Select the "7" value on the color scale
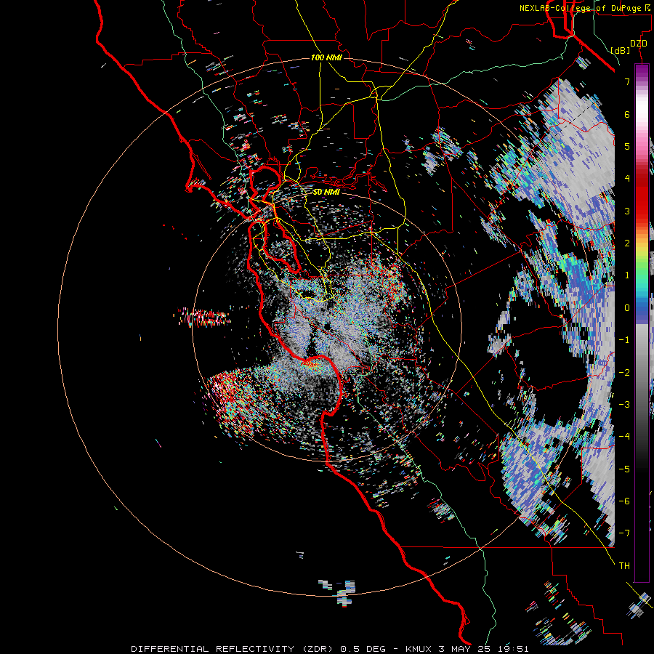This screenshot has height=654, width=654. (x=627, y=81)
